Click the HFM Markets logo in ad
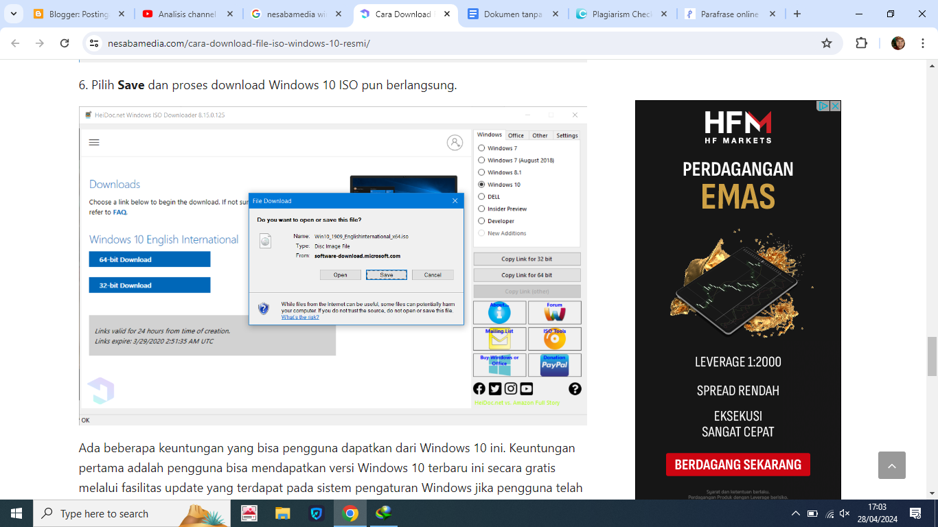Screen dimensions: 938x527 pyautogui.click(x=738, y=127)
